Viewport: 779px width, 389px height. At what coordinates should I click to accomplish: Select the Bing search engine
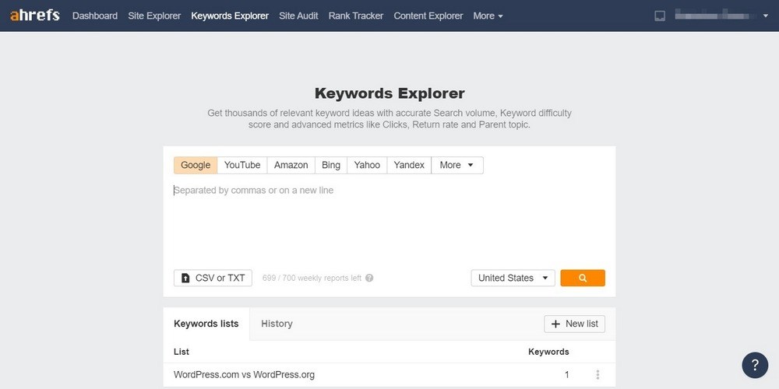click(x=331, y=165)
